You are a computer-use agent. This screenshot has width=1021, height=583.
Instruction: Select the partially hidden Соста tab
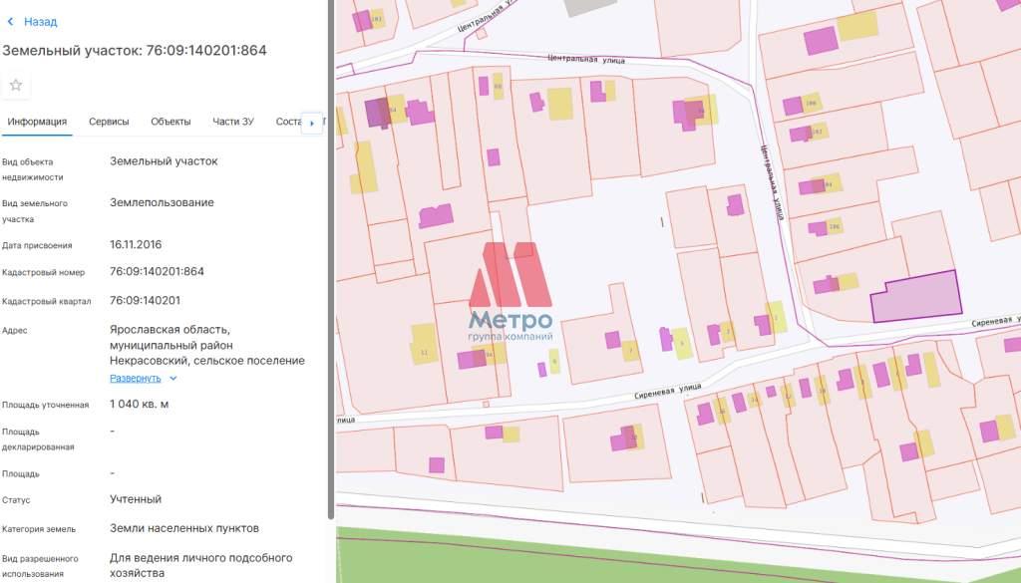pyautogui.click(x=288, y=122)
